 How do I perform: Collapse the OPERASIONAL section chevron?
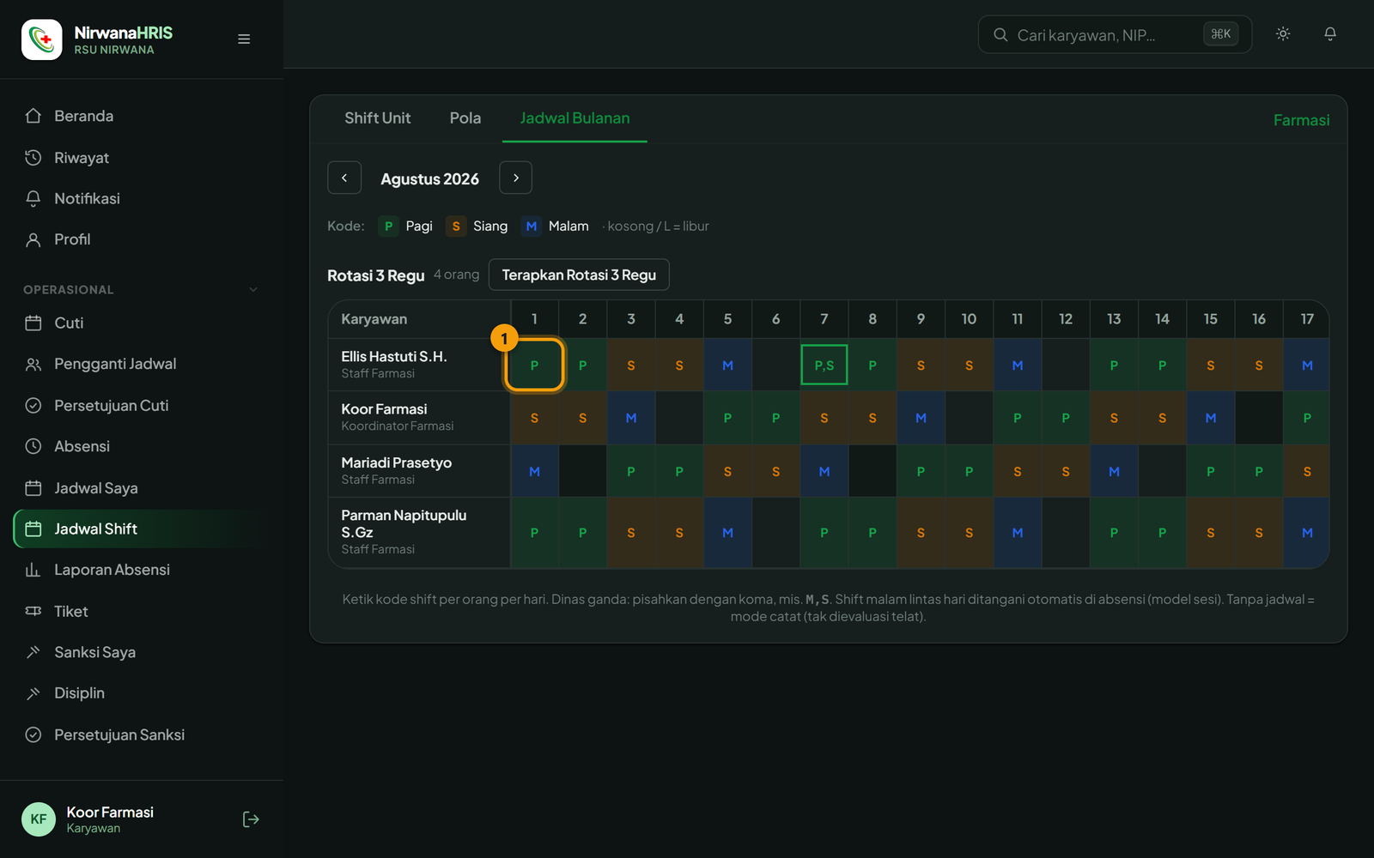253,290
